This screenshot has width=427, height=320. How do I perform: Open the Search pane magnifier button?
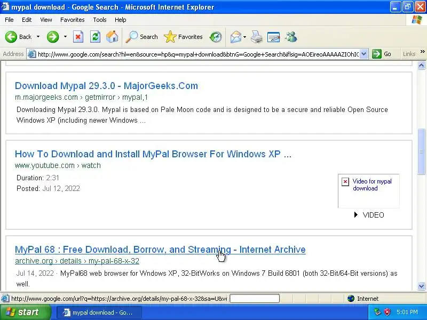[141, 37]
